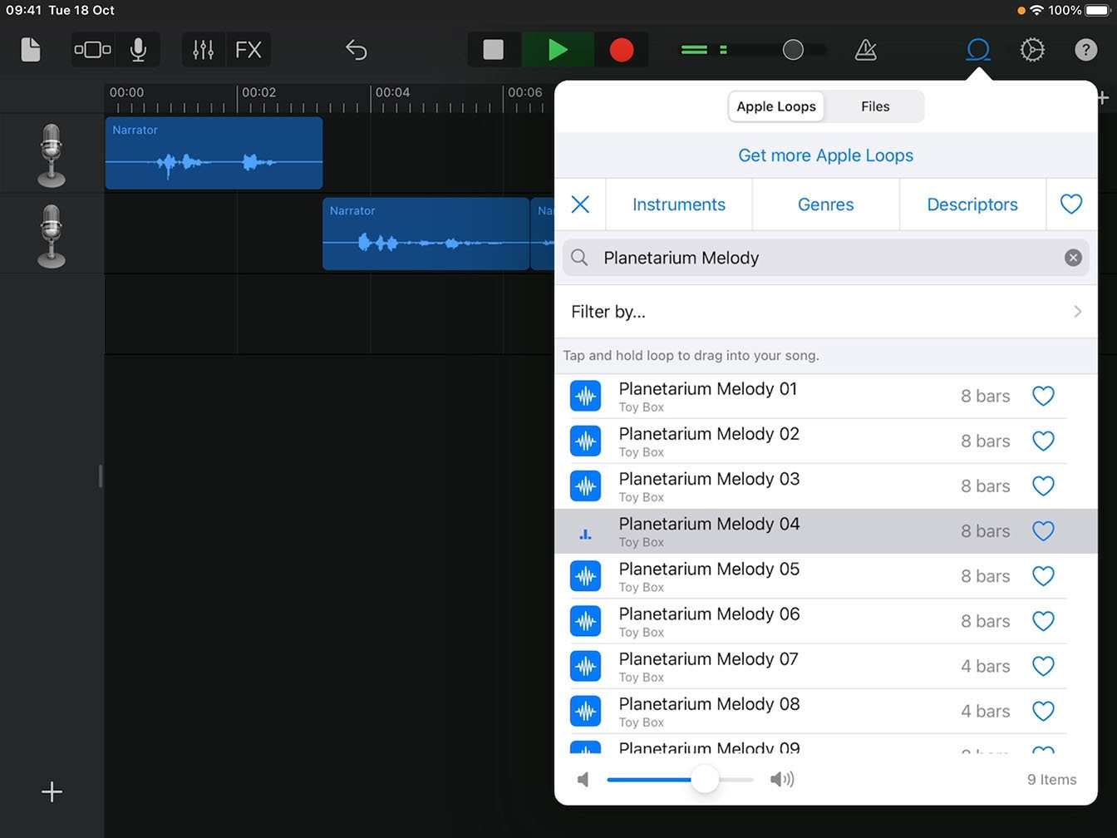Favorite Planetarium Melody 06
The height and width of the screenshot is (838, 1117).
point(1043,621)
